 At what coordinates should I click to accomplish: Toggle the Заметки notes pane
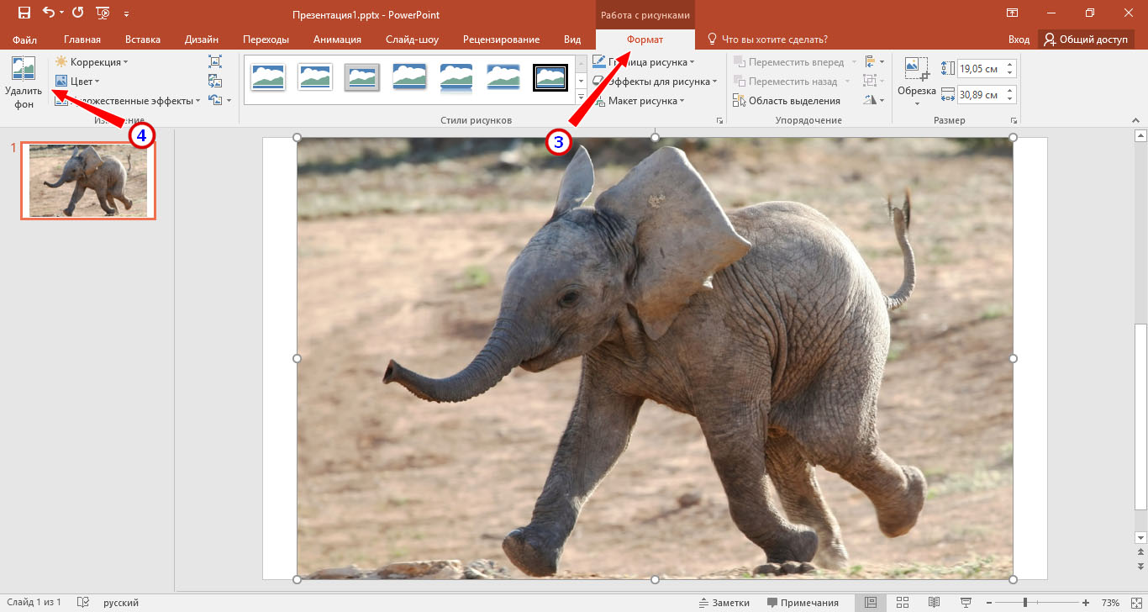click(x=724, y=603)
